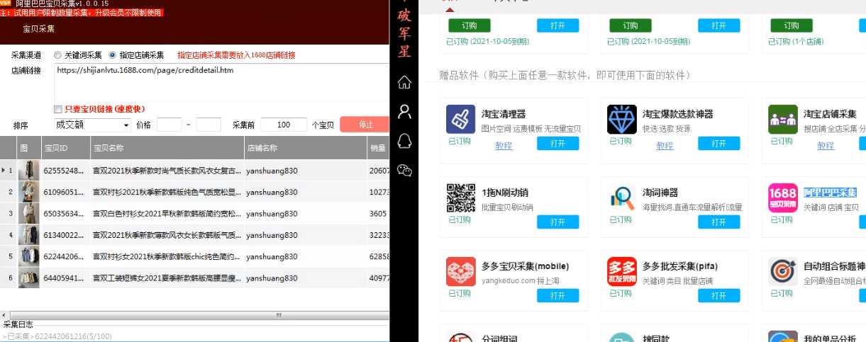Click the 多多宝贝采集(mobile) heart icon
This screenshot has width=866, height=342.
coord(460,271)
